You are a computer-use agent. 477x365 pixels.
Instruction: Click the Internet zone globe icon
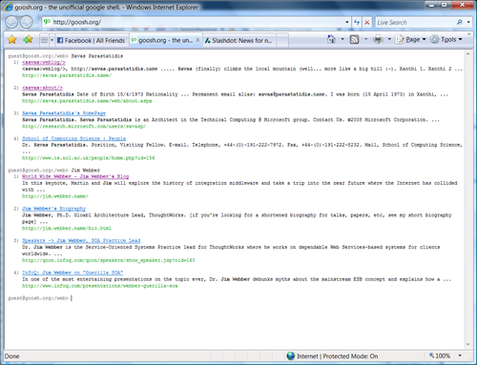pyautogui.click(x=291, y=356)
